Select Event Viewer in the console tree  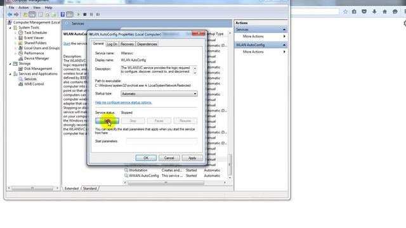click(34, 38)
